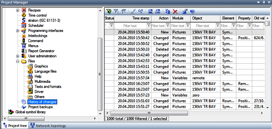Click the apply filter funnel icon
Viewport: 272px width, 129px height.
[x=109, y=12]
